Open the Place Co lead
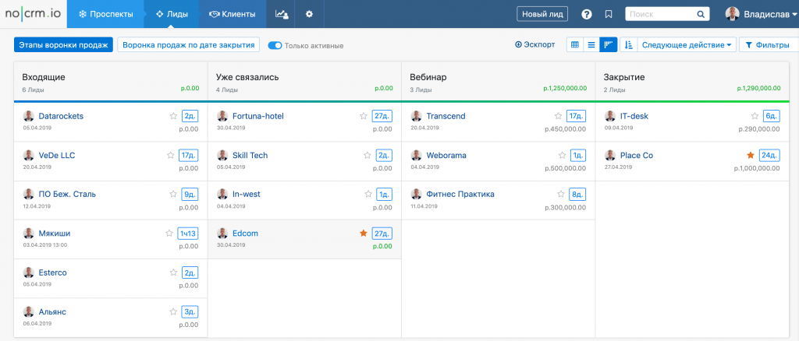Image resolution: width=799 pixels, height=341 pixels. click(637, 155)
